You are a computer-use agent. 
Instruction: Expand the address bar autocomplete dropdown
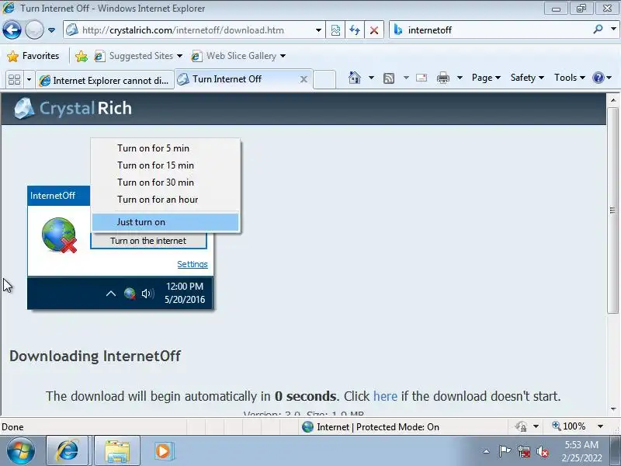[x=318, y=30]
